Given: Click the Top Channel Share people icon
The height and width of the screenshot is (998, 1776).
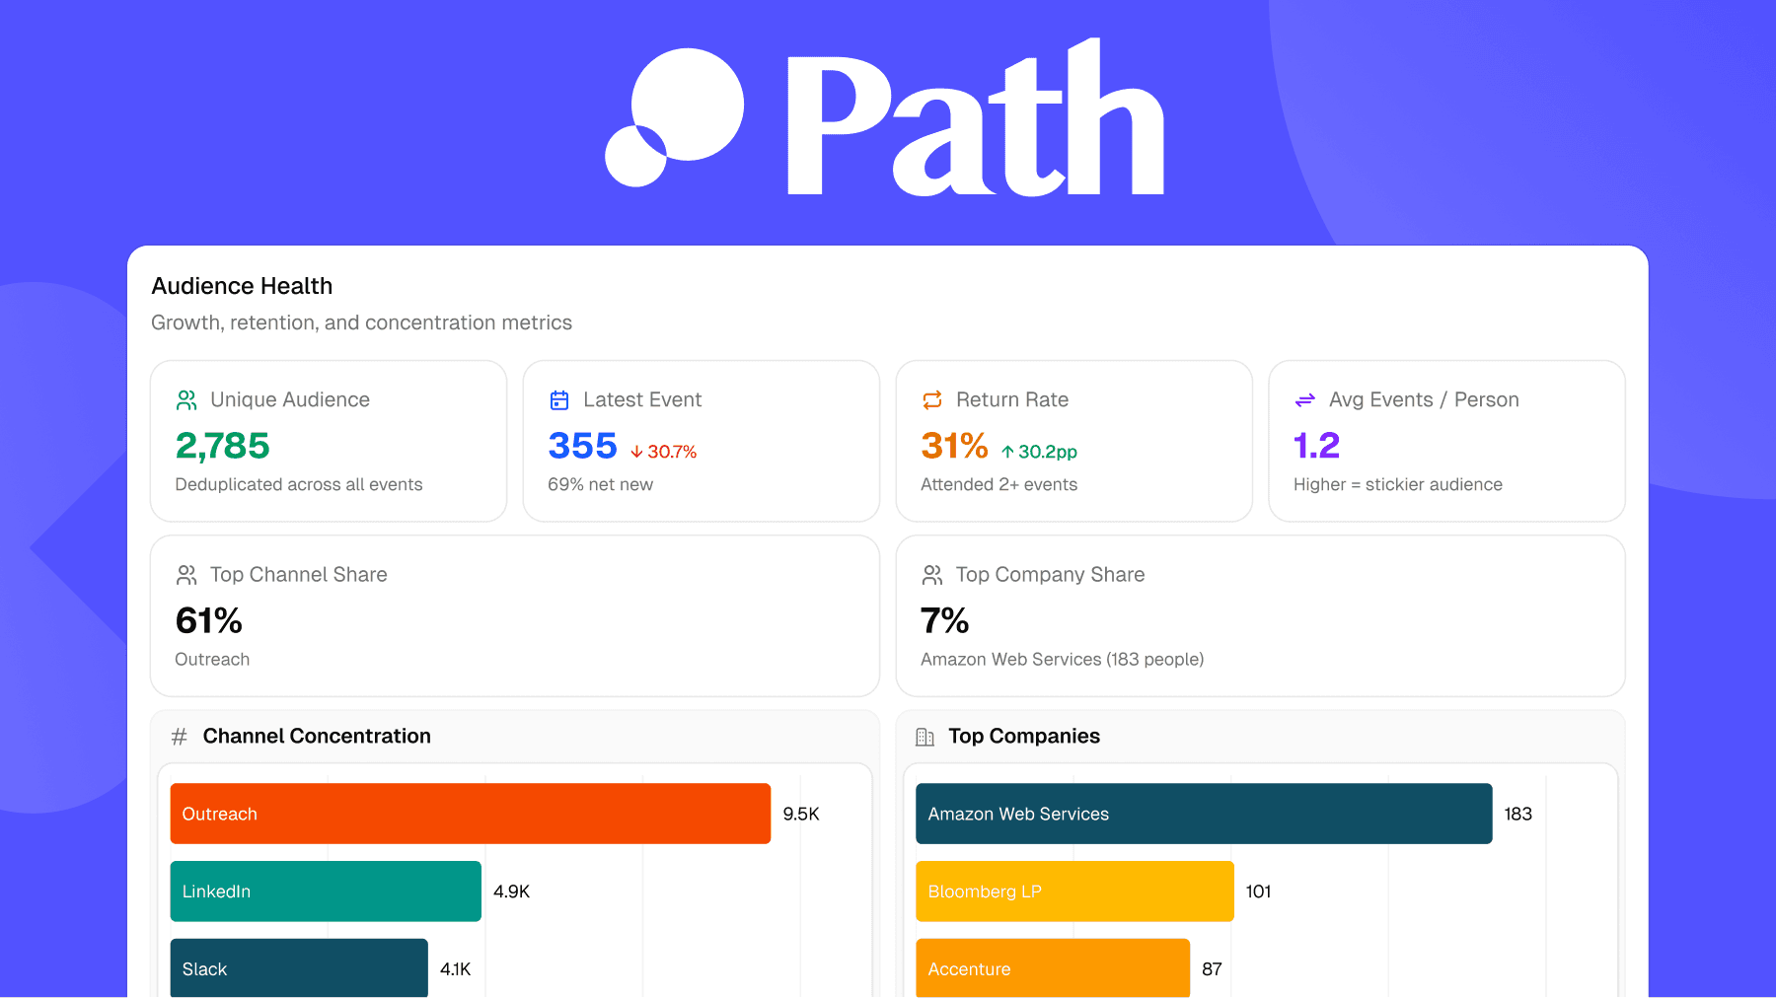Looking at the screenshot, I should tap(186, 575).
